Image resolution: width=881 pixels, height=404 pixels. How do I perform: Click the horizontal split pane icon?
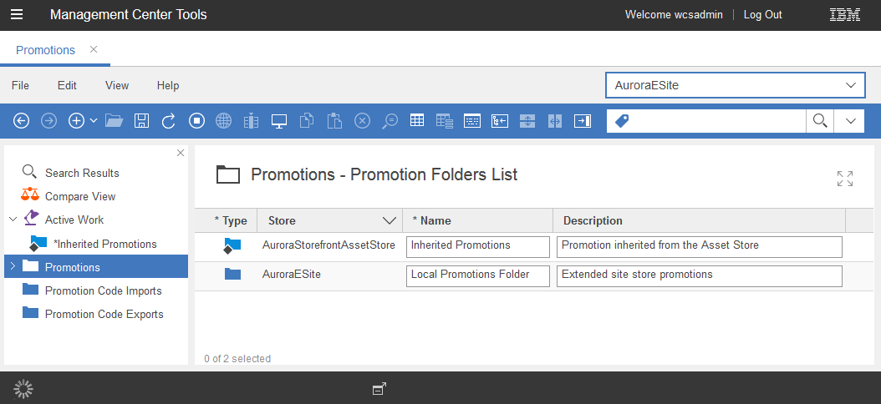554,121
